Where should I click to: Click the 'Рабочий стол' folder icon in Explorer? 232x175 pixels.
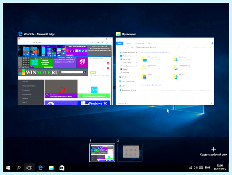tap(144, 59)
